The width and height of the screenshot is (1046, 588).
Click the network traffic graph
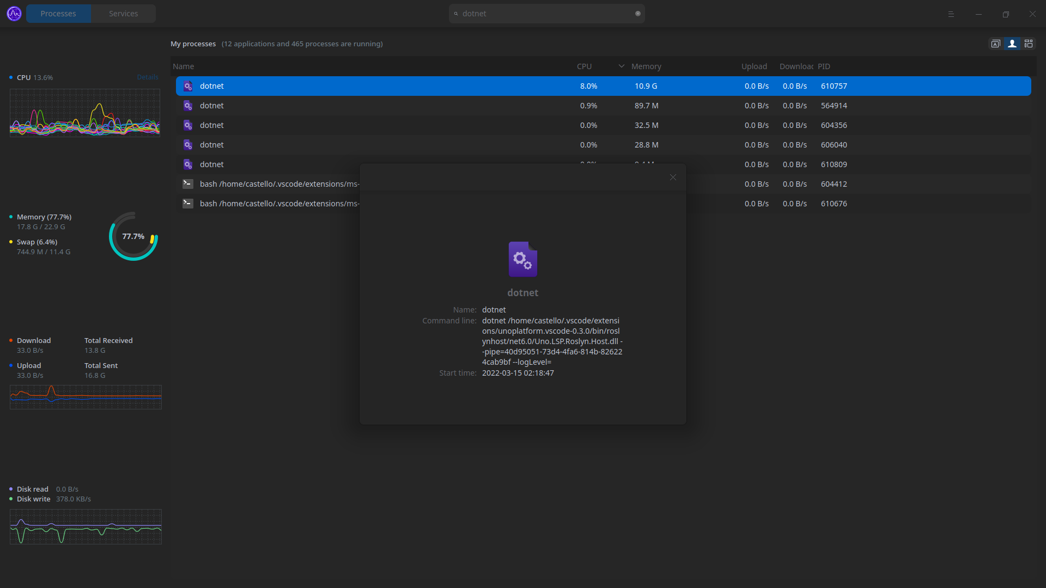point(86,397)
